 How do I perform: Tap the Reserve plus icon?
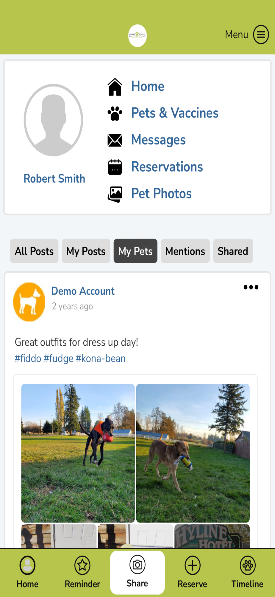(x=192, y=565)
